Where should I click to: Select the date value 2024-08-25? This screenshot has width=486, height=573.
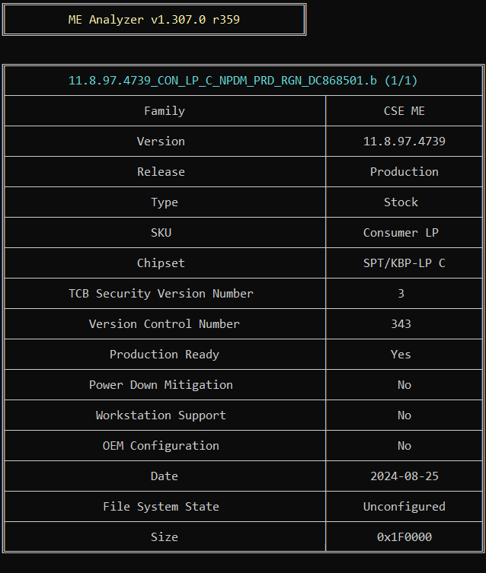point(404,476)
